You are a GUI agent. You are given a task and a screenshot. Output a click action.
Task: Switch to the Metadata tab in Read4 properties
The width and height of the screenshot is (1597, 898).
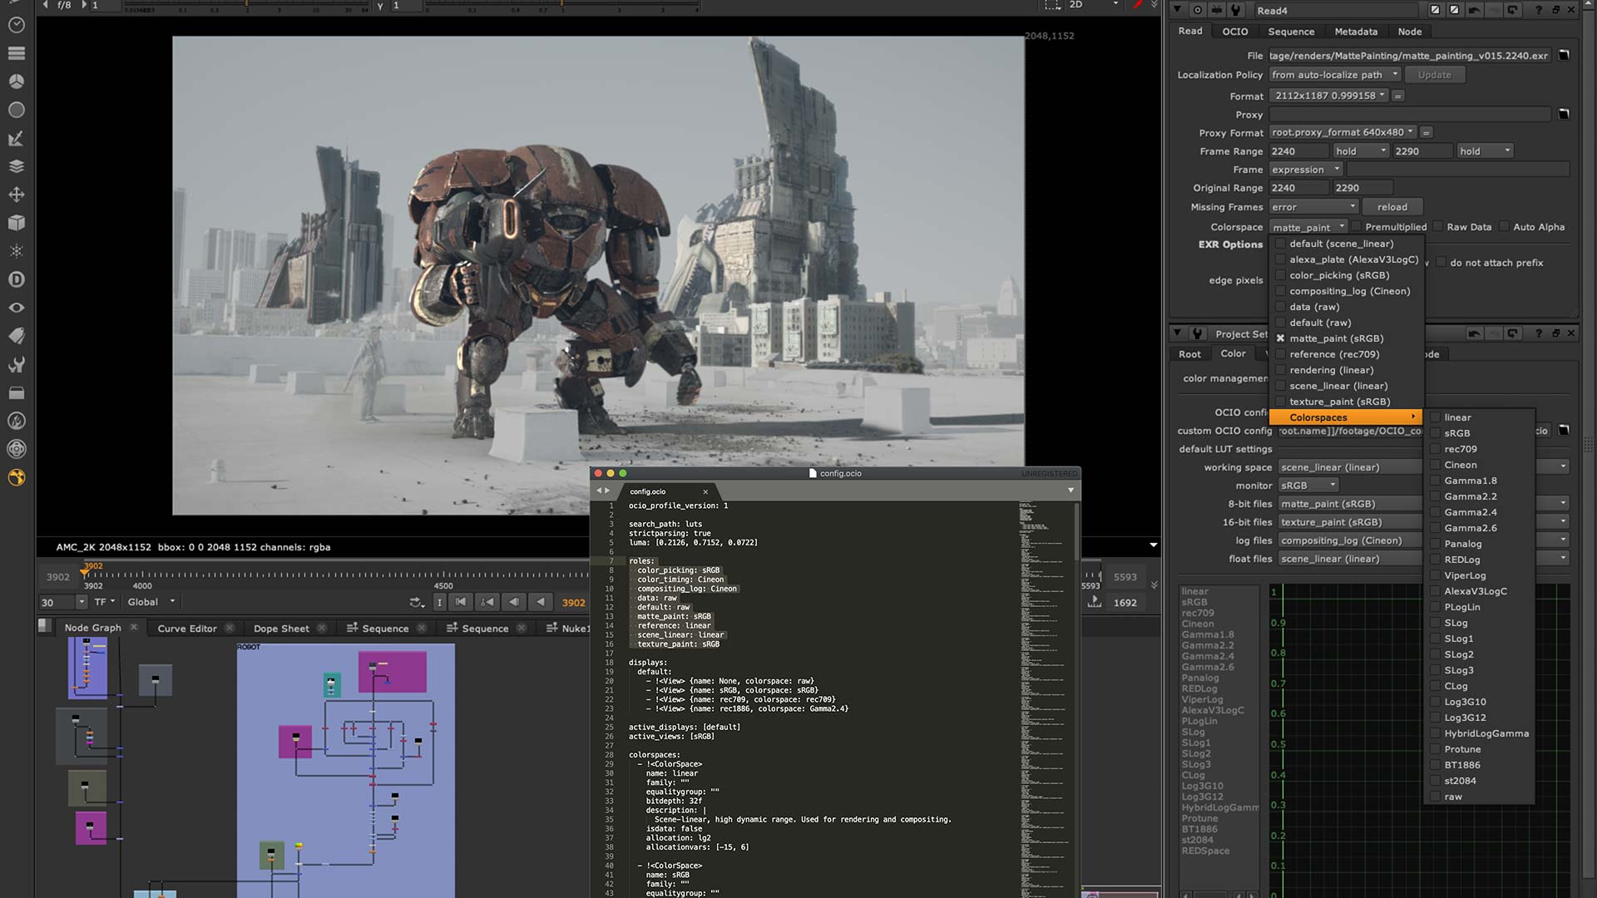(1356, 31)
